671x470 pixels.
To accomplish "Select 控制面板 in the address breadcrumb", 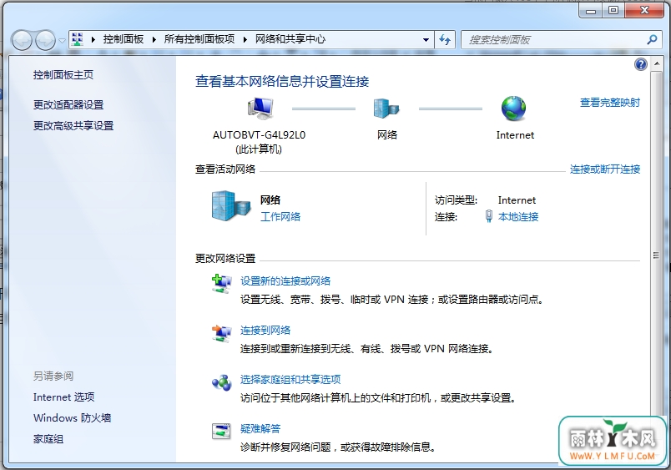I will pyautogui.click(x=124, y=39).
